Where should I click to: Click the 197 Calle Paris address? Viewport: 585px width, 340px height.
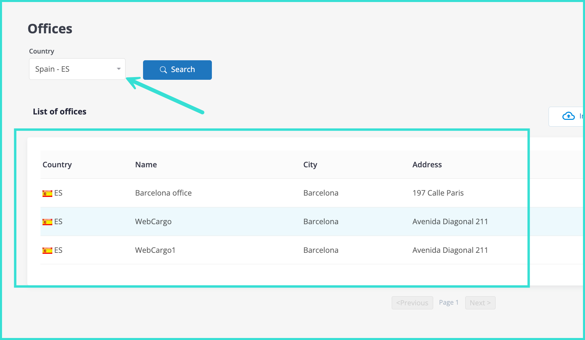click(x=438, y=193)
